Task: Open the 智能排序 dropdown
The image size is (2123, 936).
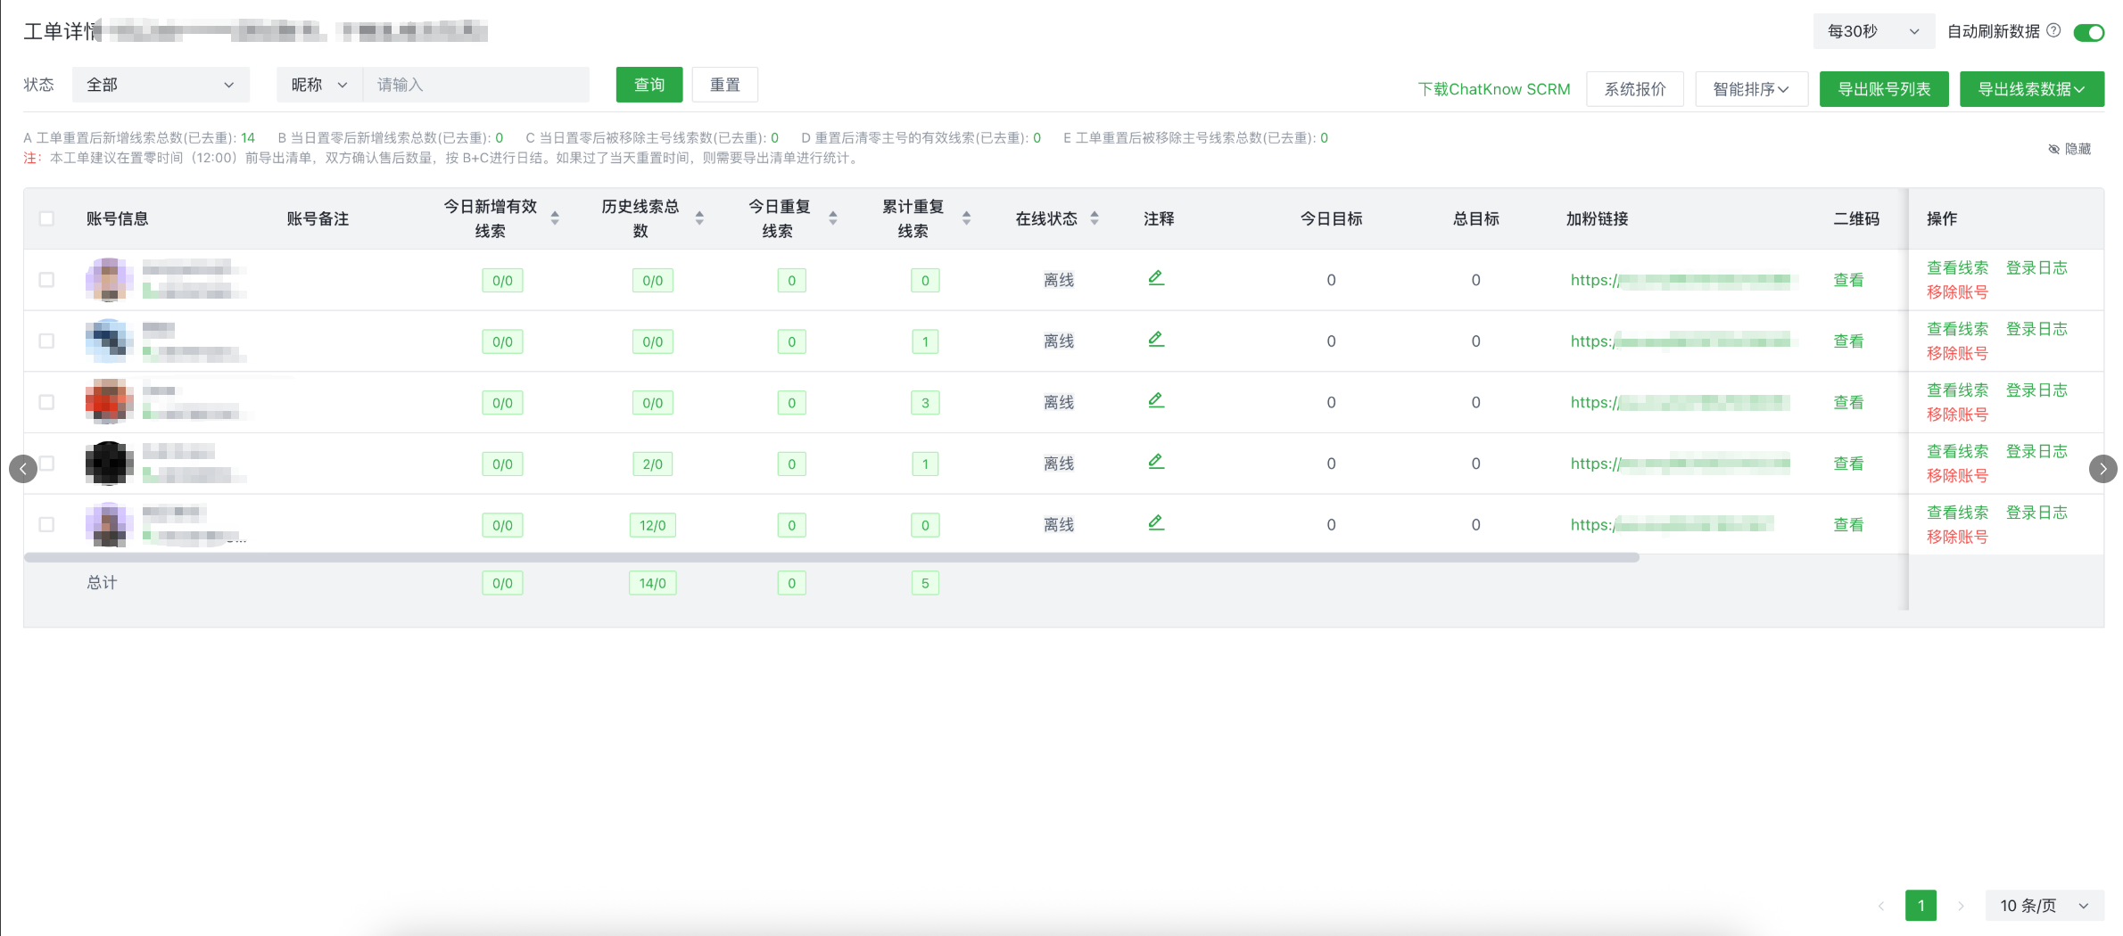Action: click(1750, 89)
